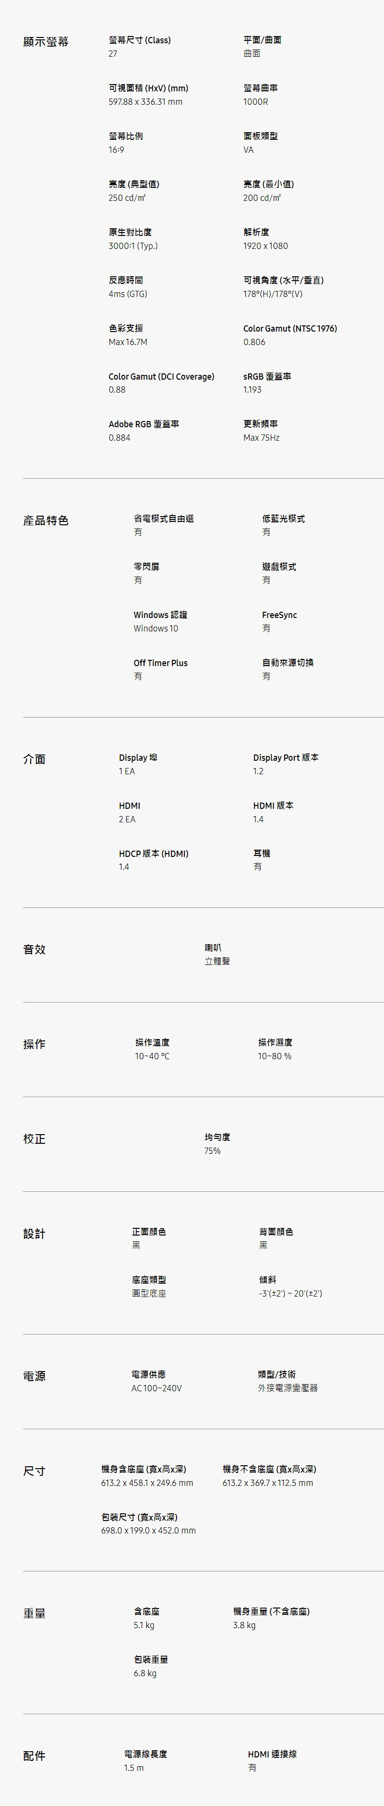Click the 外接電源變壓器 value
Viewport: 384px width, 1806px height.
click(x=288, y=1387)
